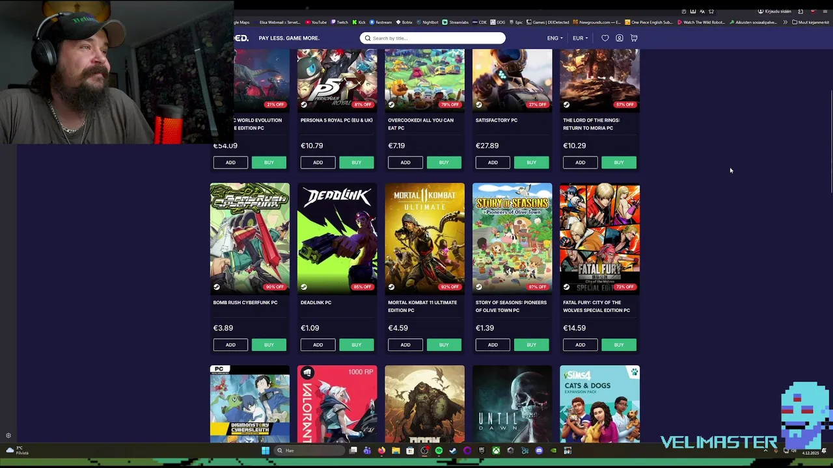Add Story of Seasons to cart
Screen dimensions: 833x468
tap(493, 344)
